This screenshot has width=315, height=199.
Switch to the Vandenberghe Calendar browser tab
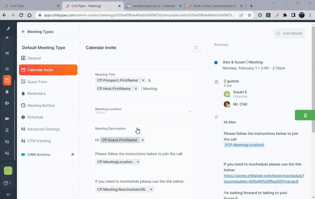153,6
